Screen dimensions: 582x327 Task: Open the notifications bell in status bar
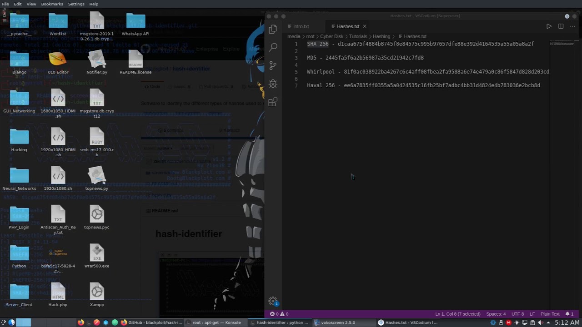(569, 314)
